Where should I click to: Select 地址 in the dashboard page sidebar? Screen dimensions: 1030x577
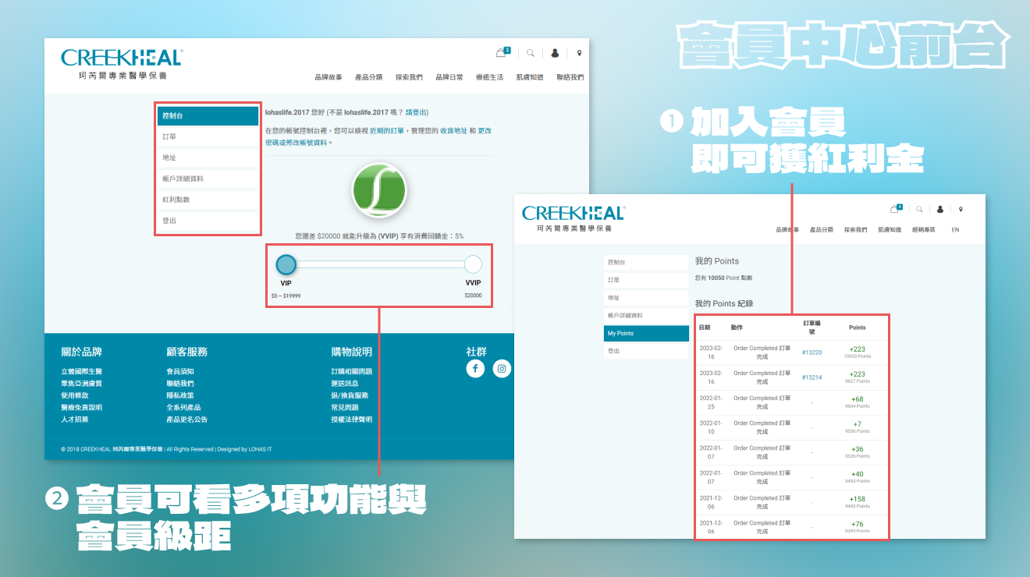pos(208,158)
